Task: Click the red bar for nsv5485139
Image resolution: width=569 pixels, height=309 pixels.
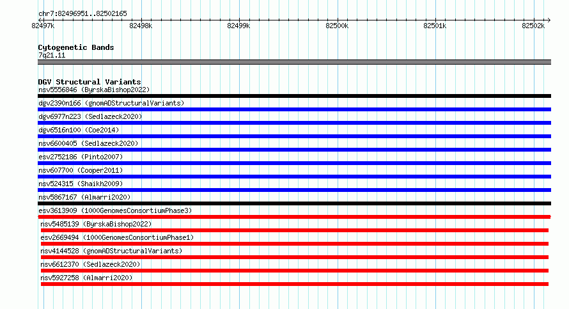Action: pos(295,230)
